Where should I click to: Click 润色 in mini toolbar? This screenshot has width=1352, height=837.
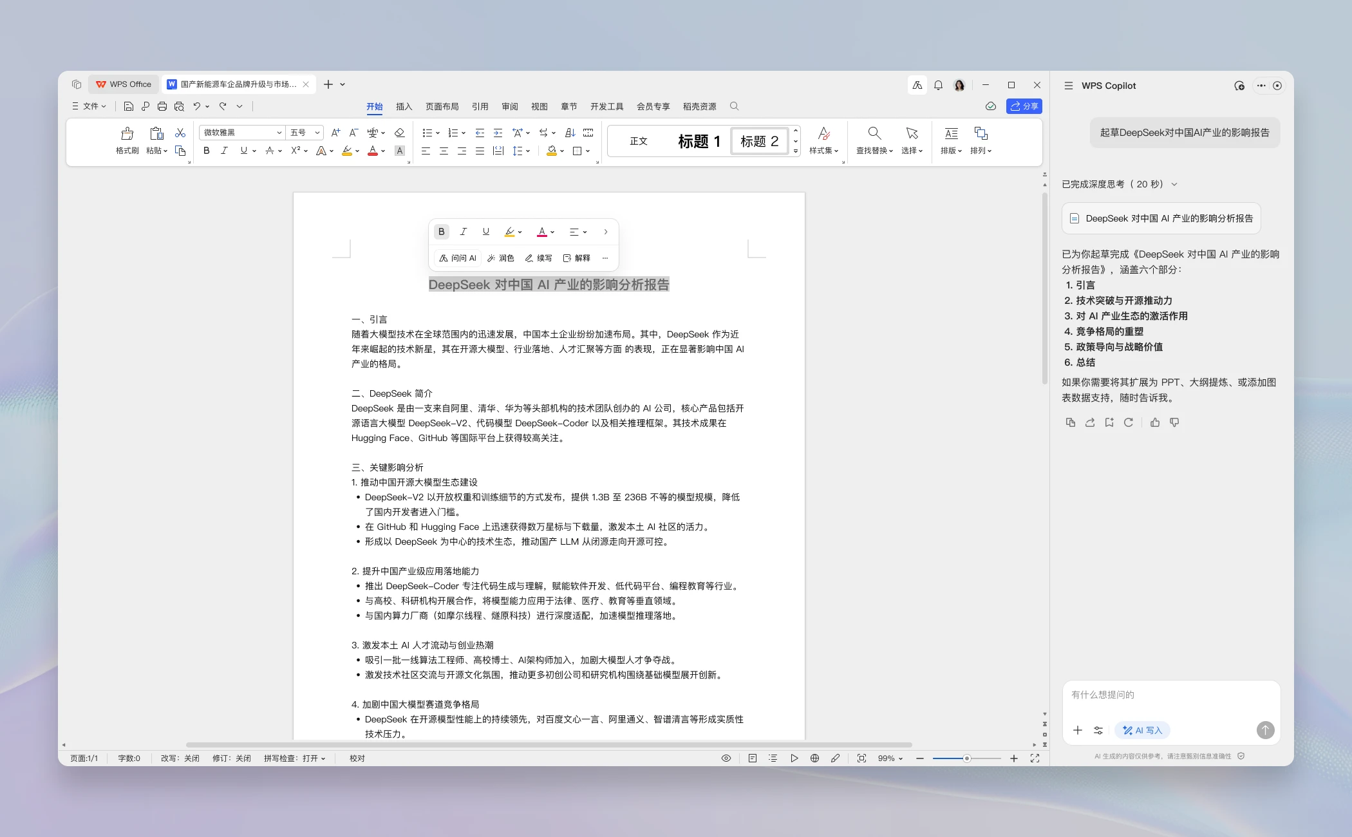(500, 258)
